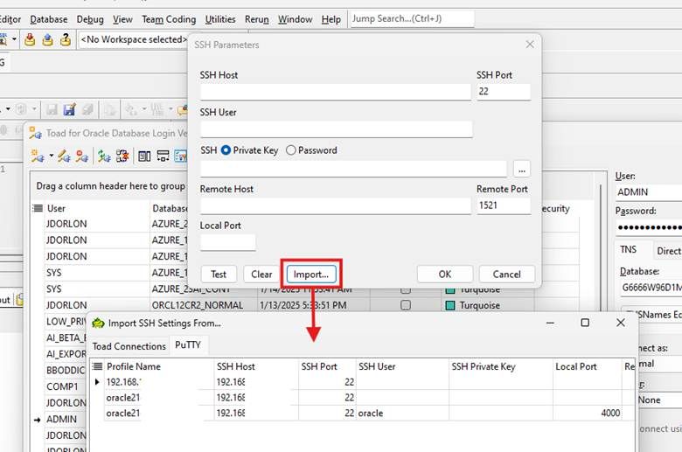Image resolution: width=682 pixels, height=452 pixels.
Task: Click the SSH Host input field
Action: click(x=336, y=92)
